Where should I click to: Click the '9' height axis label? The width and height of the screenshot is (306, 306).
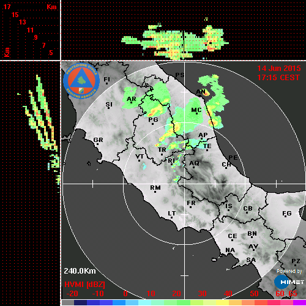36,37
